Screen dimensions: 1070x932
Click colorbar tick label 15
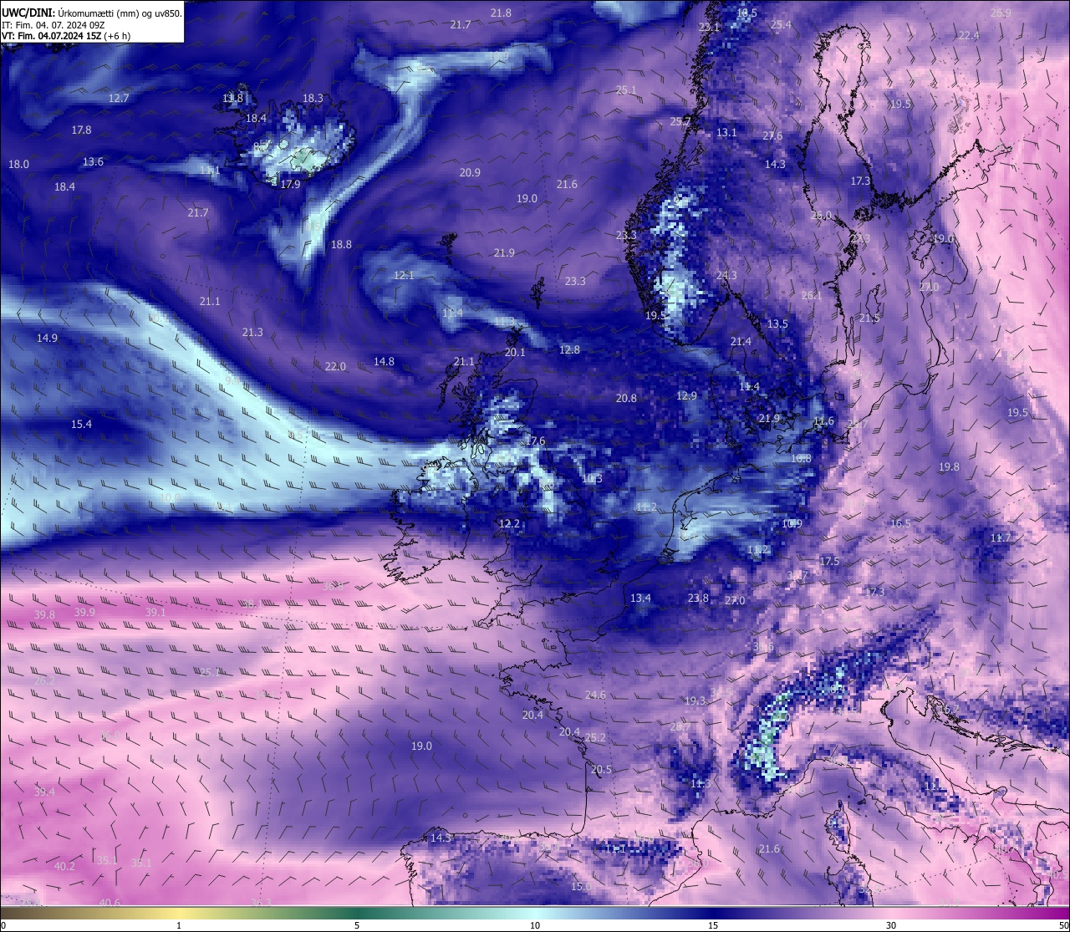[x=713, y=925]
